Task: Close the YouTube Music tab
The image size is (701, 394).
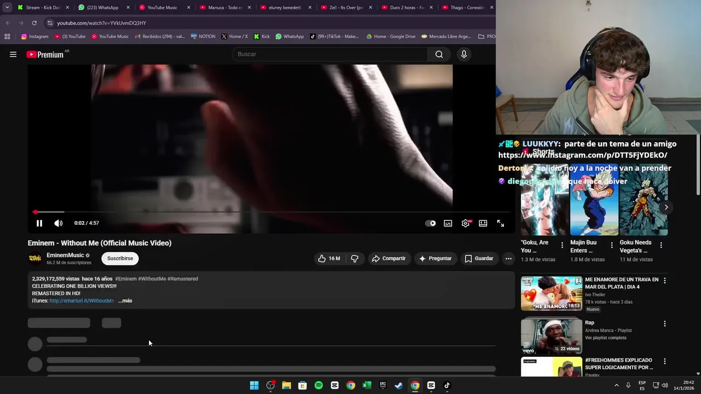Action: pos(188,8)
